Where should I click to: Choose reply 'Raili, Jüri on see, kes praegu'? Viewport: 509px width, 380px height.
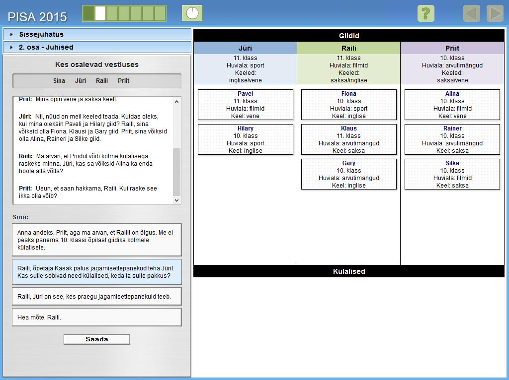tap(97, 297)
